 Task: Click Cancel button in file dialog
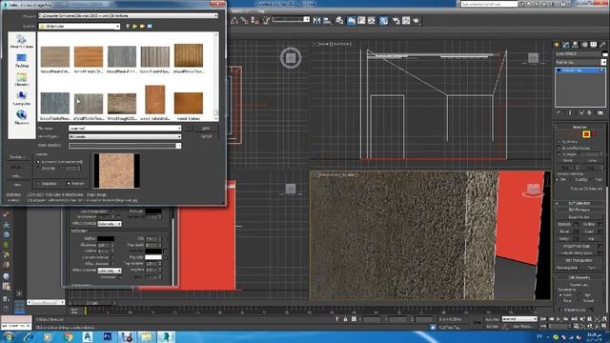click(206, 136)
